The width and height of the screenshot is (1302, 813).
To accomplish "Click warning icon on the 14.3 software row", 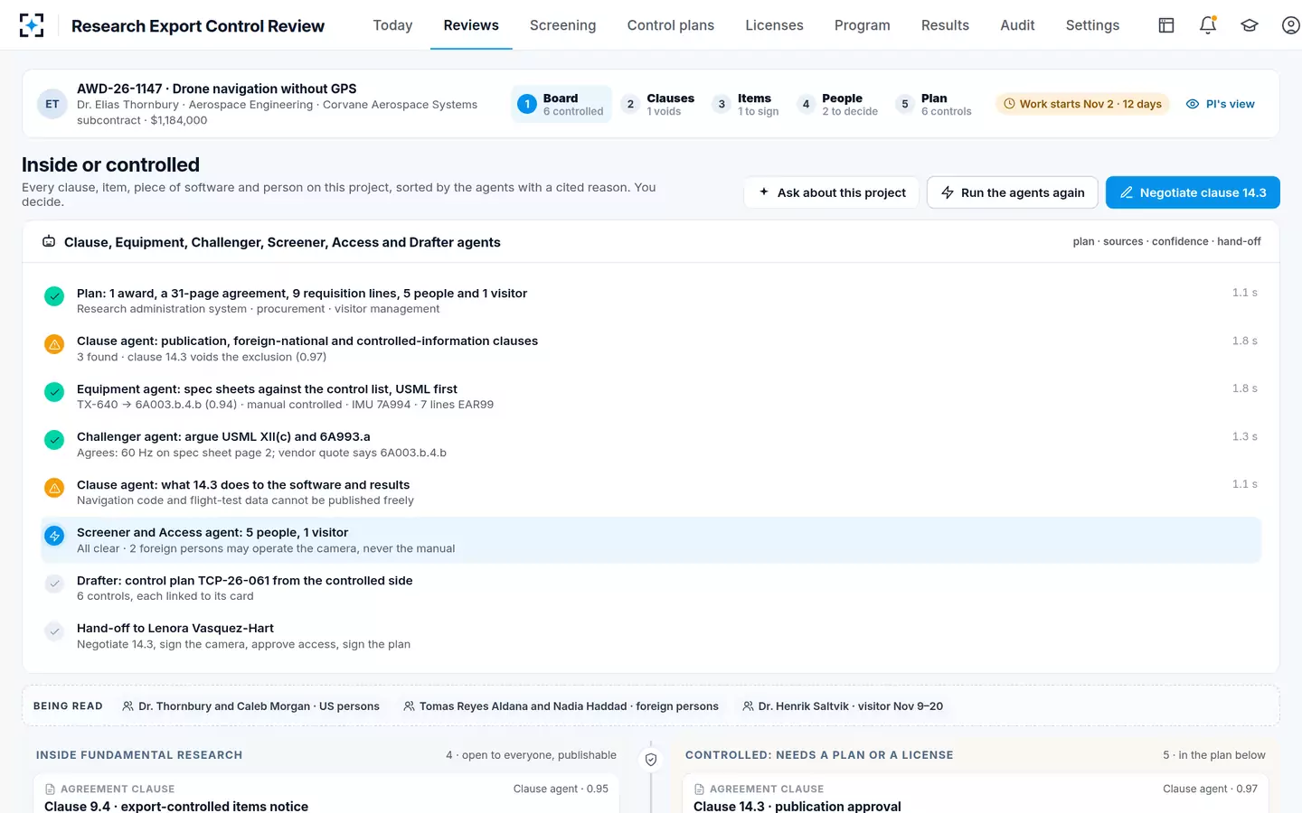I will click(54, 488).
